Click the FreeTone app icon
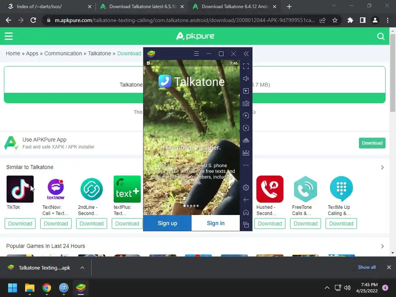 coord(306,189)
